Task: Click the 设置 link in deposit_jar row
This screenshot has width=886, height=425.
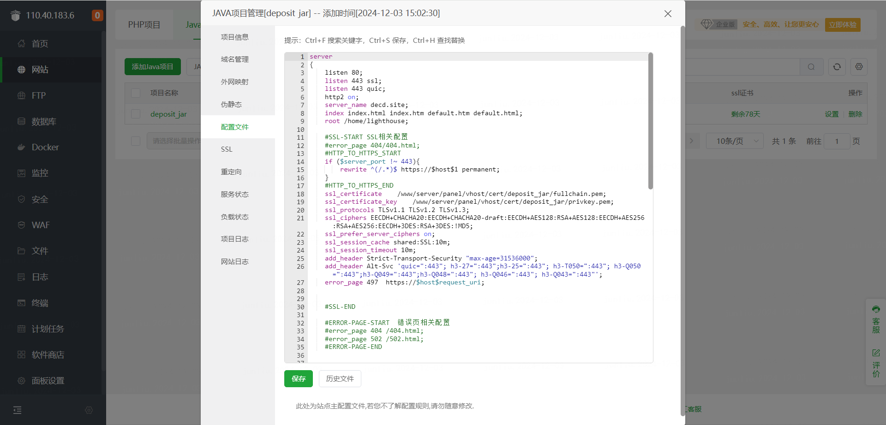Action: [x=832, y=114]
